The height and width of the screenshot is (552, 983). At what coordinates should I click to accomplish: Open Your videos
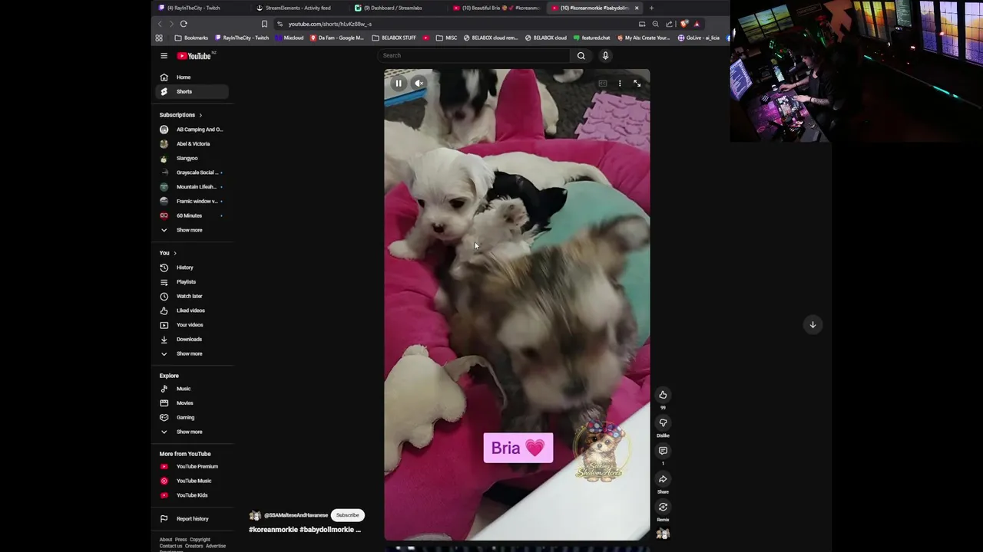tap(192, 324)
